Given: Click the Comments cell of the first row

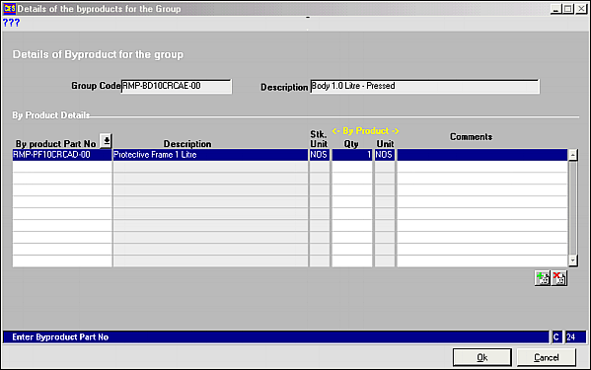Looking at the screenshot, I should tap(482, 155).
